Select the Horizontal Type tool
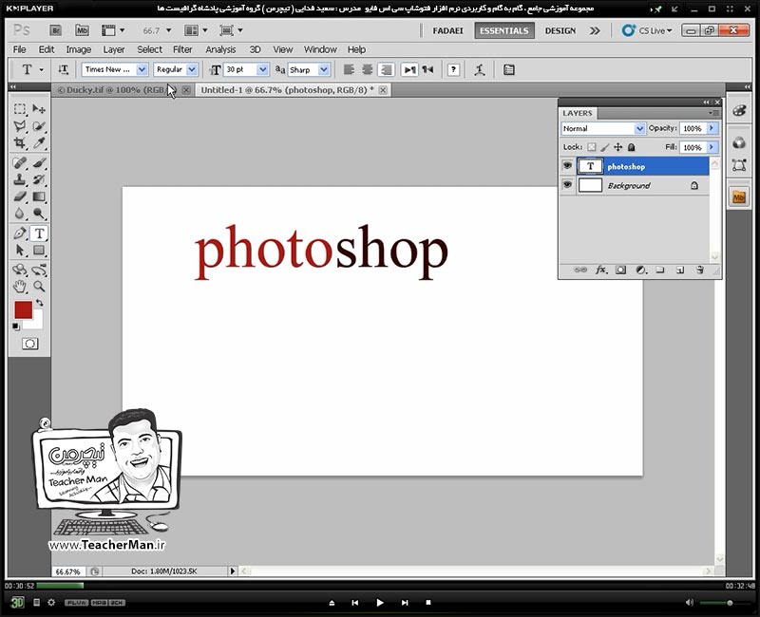Viewport: 760px width, 617px height. (39, 234)
